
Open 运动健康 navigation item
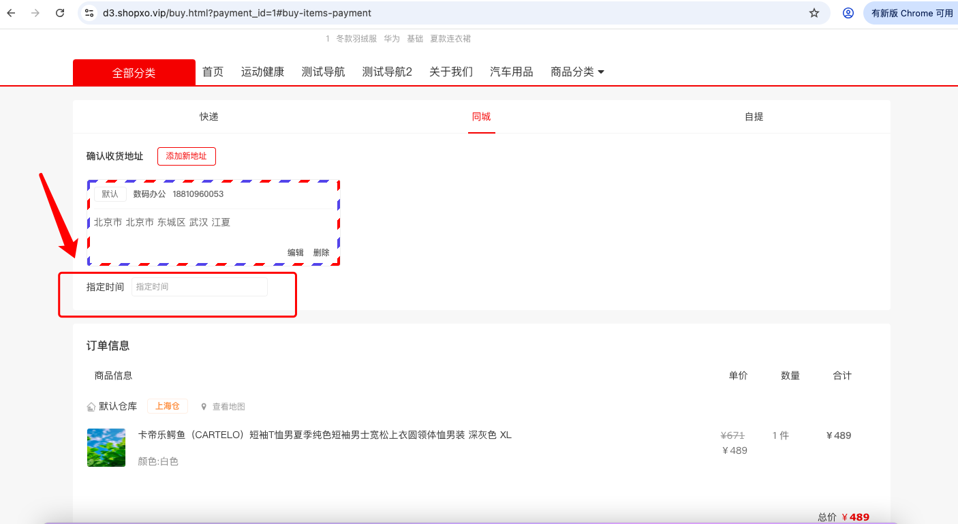point(262,72)
